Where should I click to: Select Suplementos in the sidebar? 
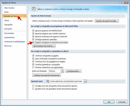(x=10, y=38)
